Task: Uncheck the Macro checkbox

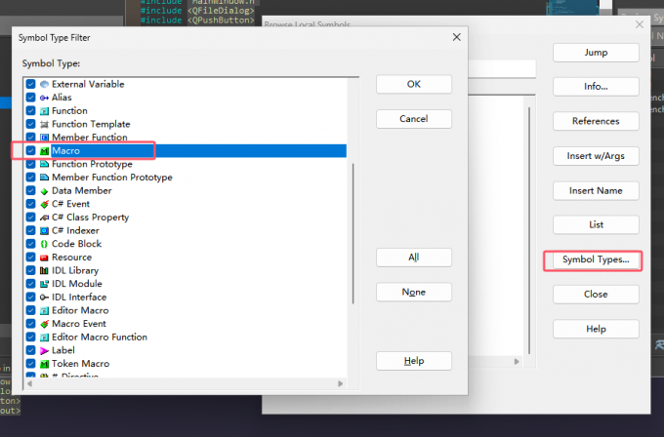Action: (31, 151)
